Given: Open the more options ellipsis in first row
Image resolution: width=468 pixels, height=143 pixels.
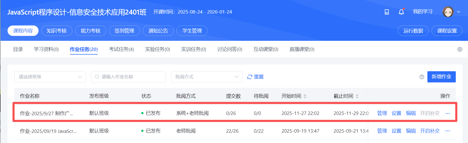Looking at the screenshot, I should [447, 113].
